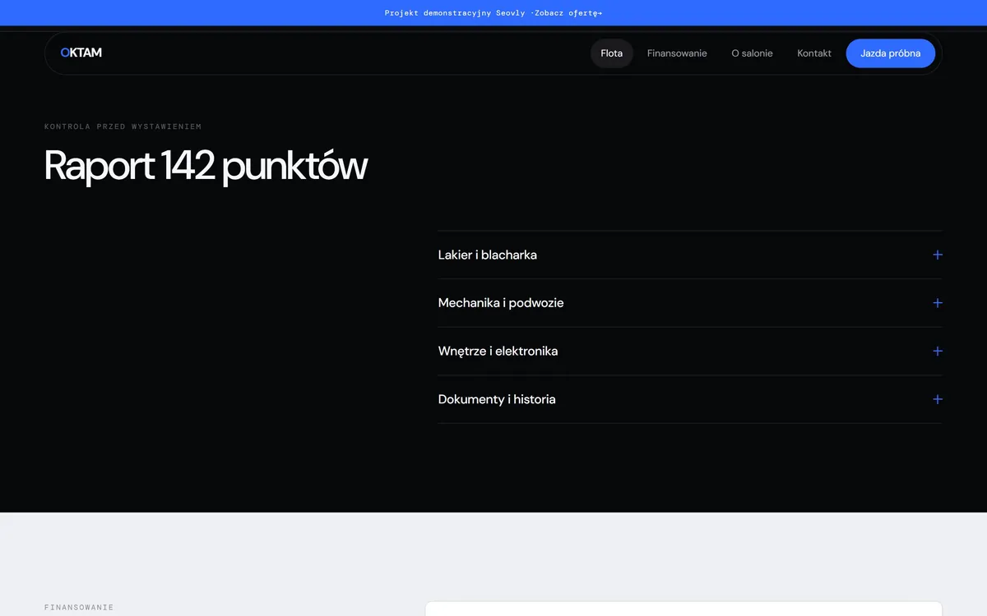Navigate to Kontakt

pyautogui.click(x=814, y=53)
